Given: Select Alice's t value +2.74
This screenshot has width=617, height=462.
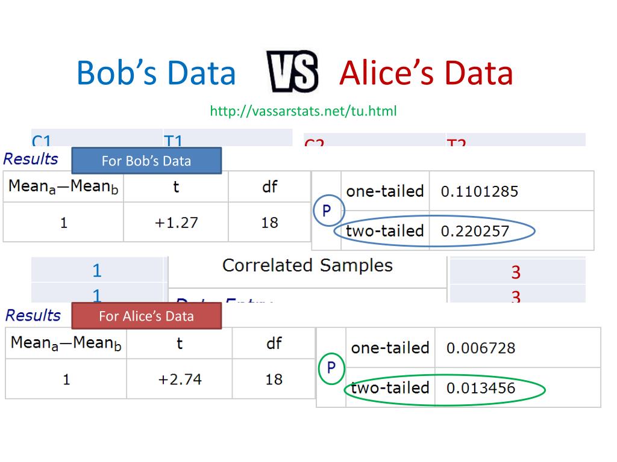Looking at the screenshot, I should click(x=180, y=380).
